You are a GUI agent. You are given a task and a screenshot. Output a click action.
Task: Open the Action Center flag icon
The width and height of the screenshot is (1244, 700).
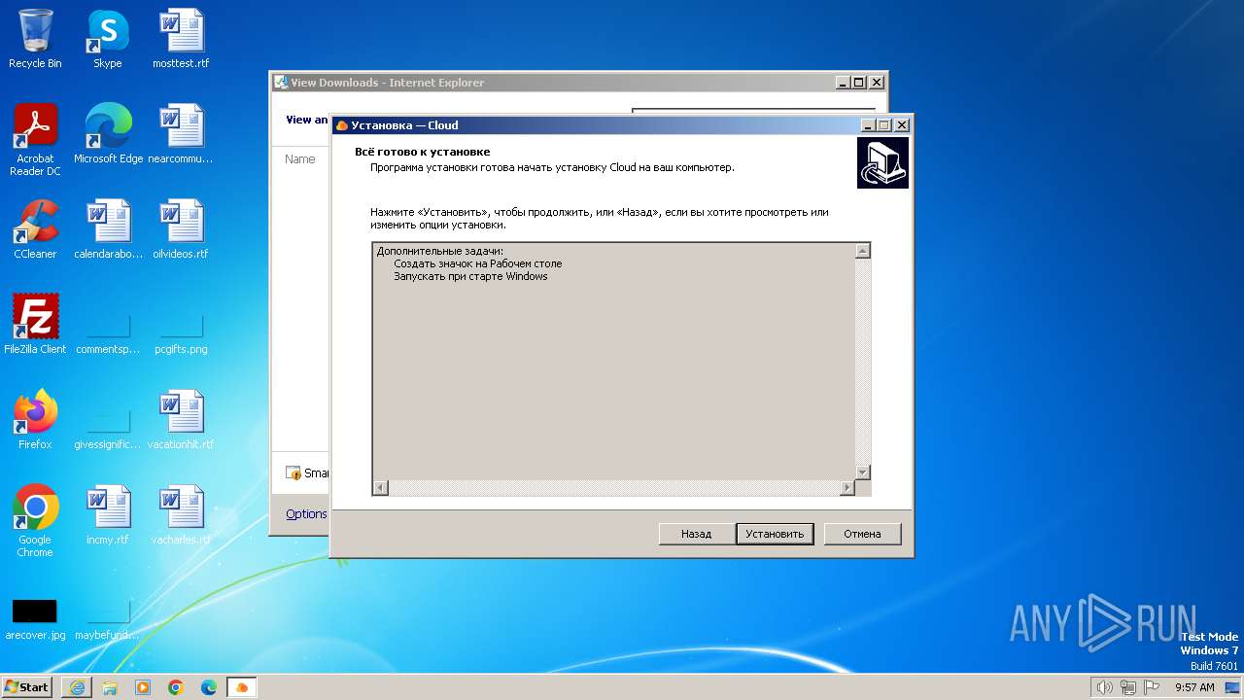tap(1152, 687)
